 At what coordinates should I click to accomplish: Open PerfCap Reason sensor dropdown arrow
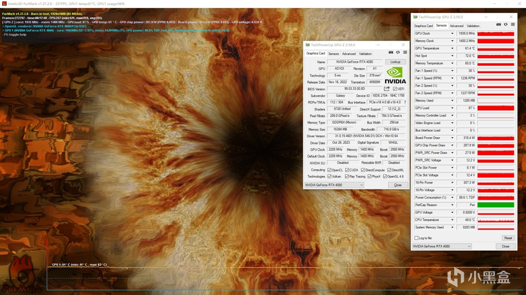coord(452,205)
